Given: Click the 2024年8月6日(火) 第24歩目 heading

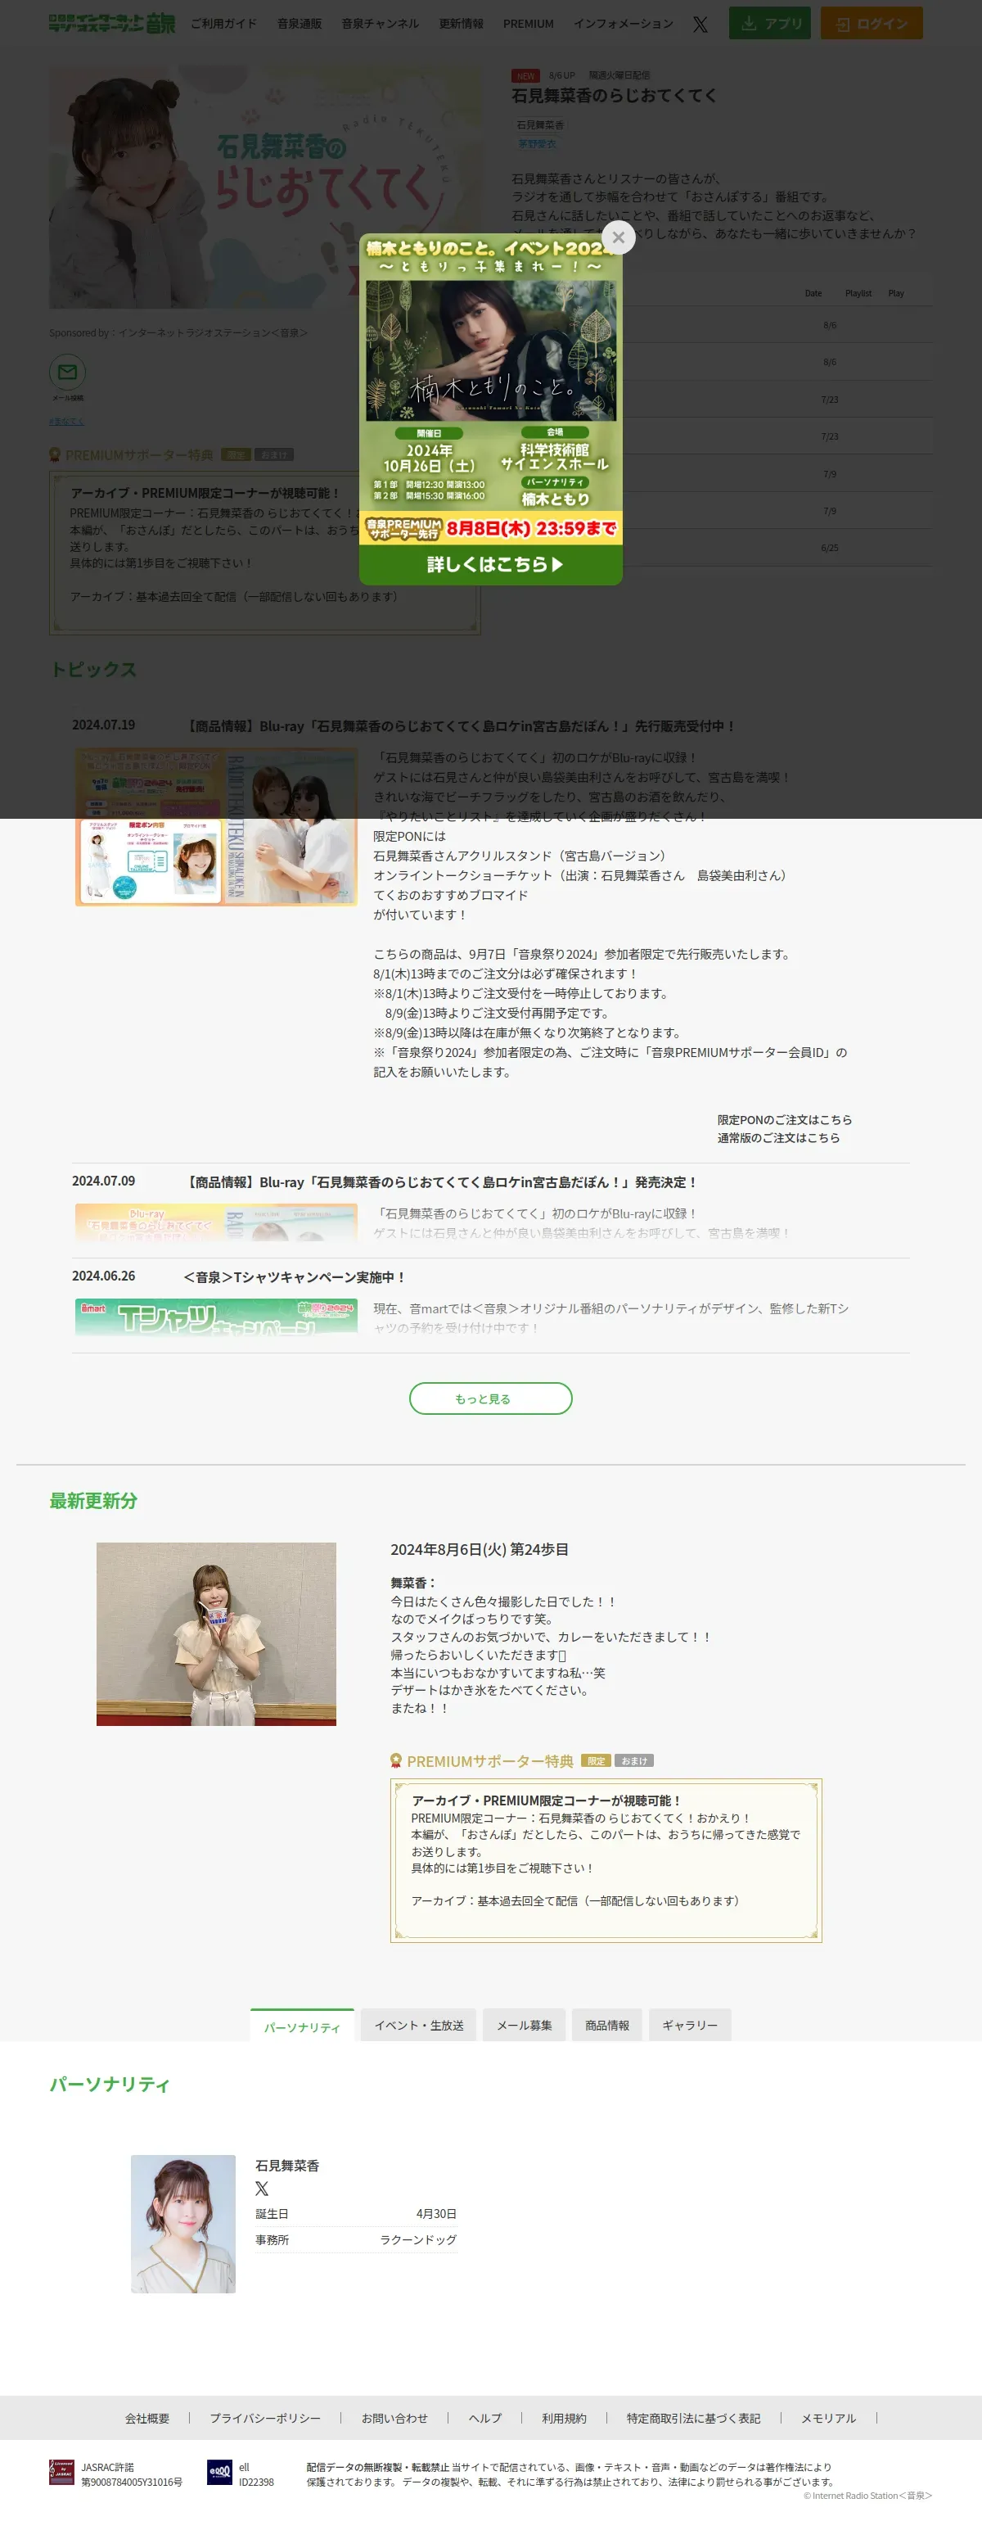Looking at the screenshot, I should pyautogui.click(x=480, y=1550).
